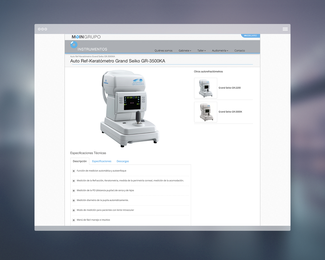Open the Gabinete dropdown menu

pyautogui.click(x=185, y=50)
